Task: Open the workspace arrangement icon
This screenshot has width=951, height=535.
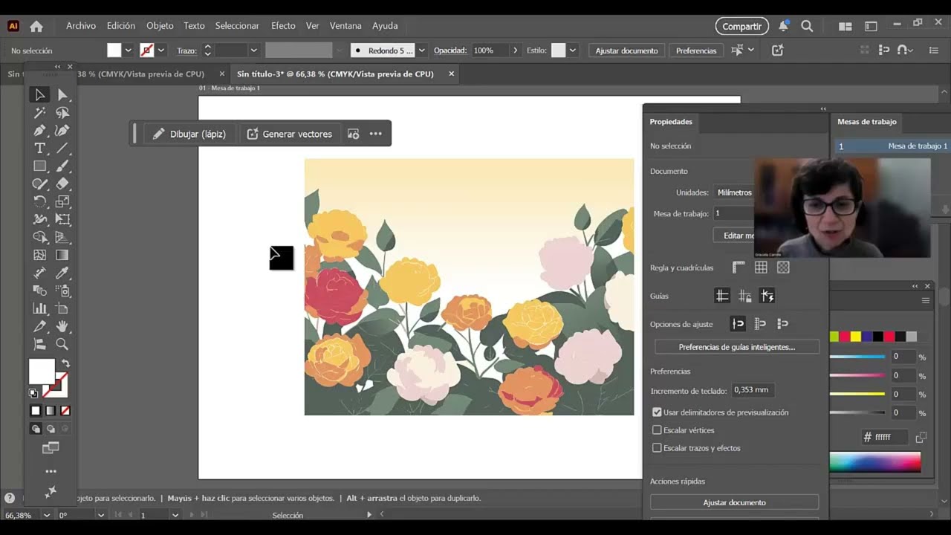Action: tap(845, 26)
